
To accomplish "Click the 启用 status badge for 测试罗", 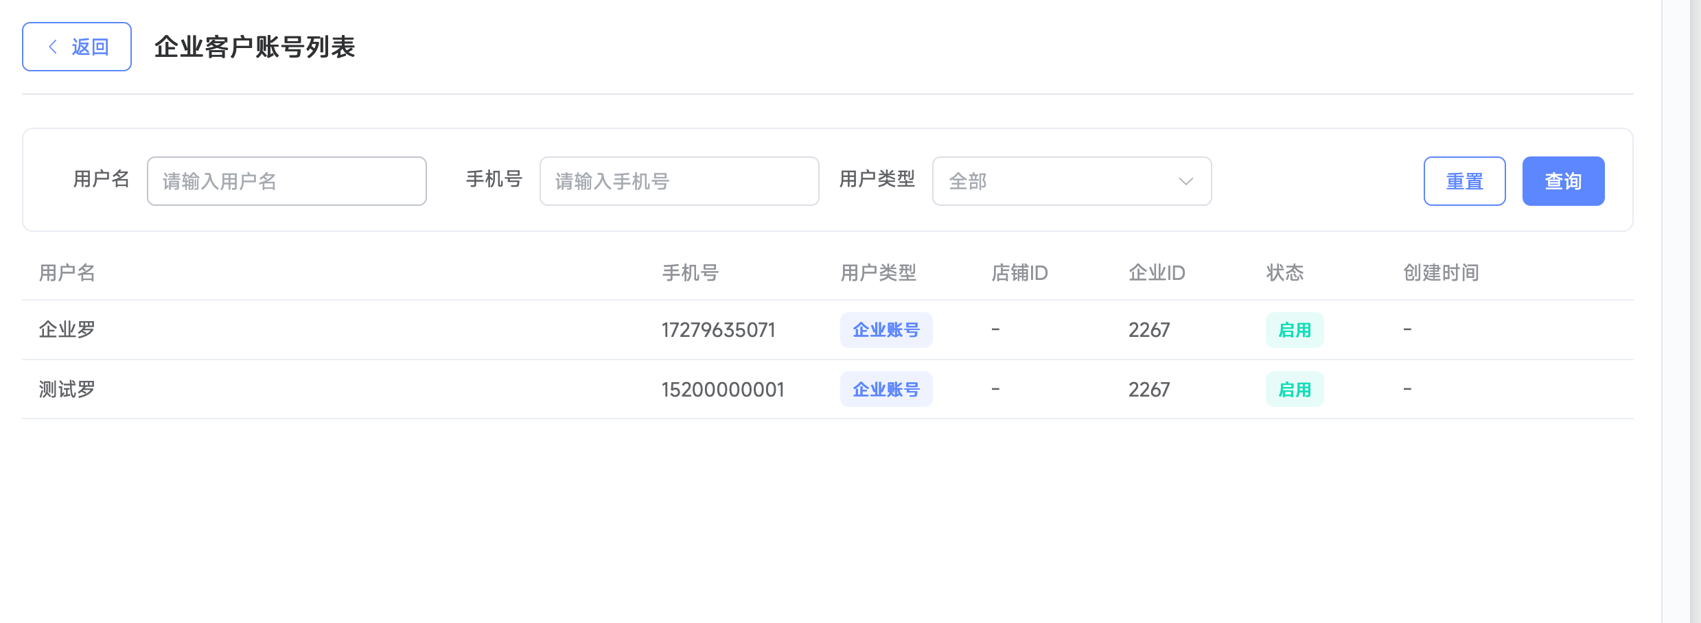I will tap(1294, 390).
